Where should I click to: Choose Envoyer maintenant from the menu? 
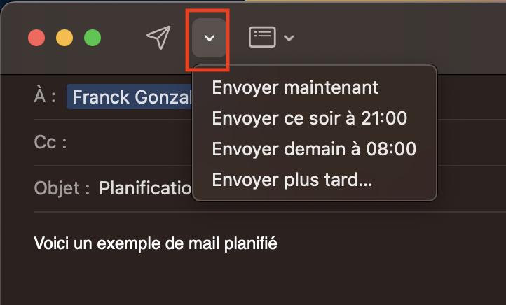[295, 87]
